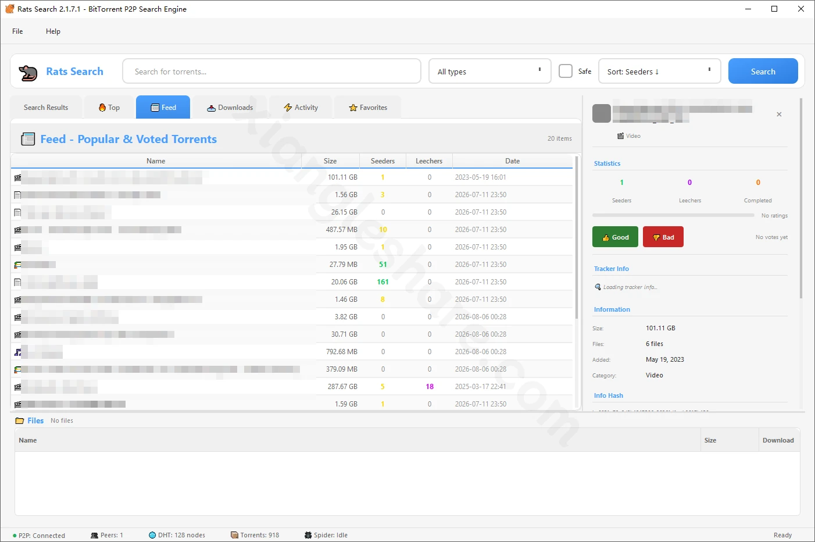This screenshot has width=815, height=542.
Task: Switch to the Top tab
Action: click(x=109, y=108)
